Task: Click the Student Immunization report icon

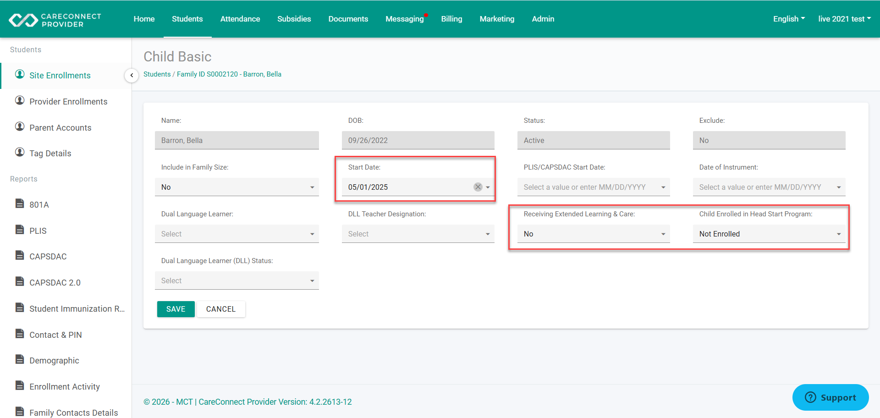Action: (x=20, y=308)
